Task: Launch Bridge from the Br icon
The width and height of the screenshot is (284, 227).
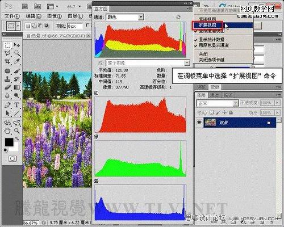Action: (25, 6)
